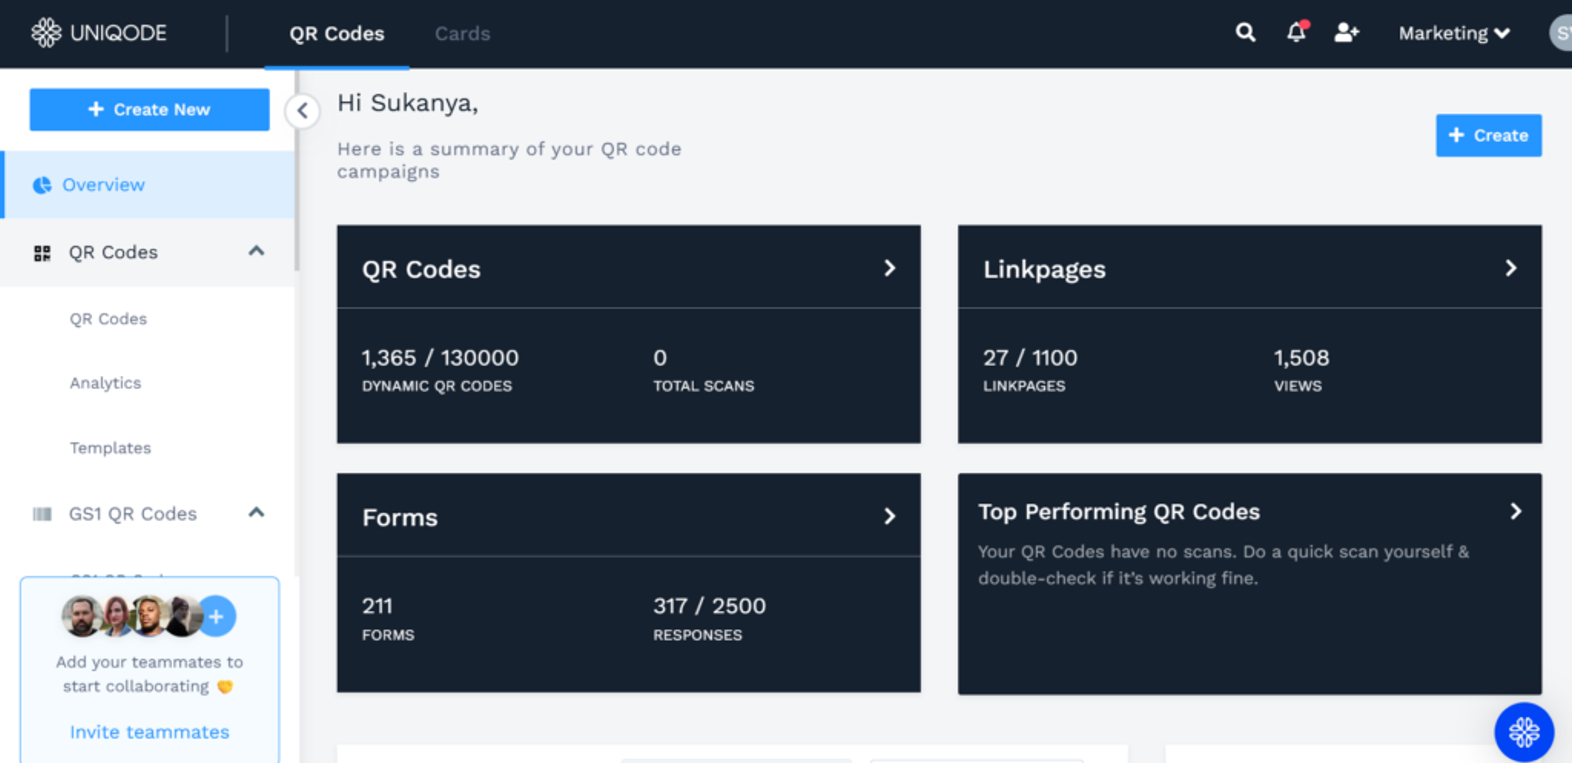Click the Create New button
1572x763 pixels.
pyautogui.click(x=149, y=110)
